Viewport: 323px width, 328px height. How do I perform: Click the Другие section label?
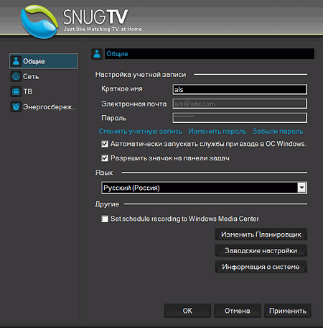coord(107,204)
